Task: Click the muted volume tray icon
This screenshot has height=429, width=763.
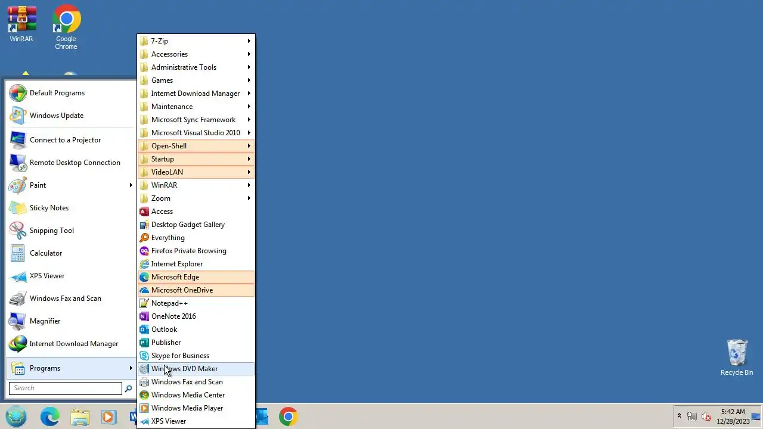Action: (706, 416)
